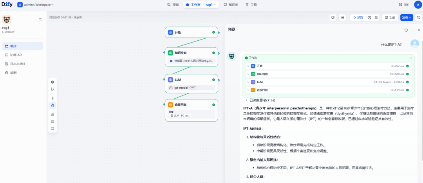Open admin's Workspace dropdown
The width and height of the screenshot is (423, 183).
pos(38,5)
